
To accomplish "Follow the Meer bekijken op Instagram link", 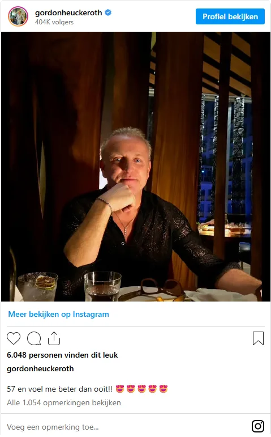I will click(58, 314).
